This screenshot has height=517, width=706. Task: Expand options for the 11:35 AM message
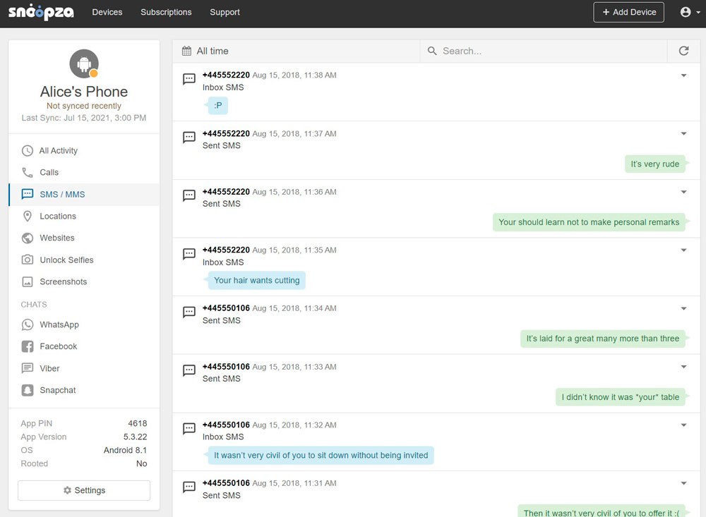(x=683, y=250)
